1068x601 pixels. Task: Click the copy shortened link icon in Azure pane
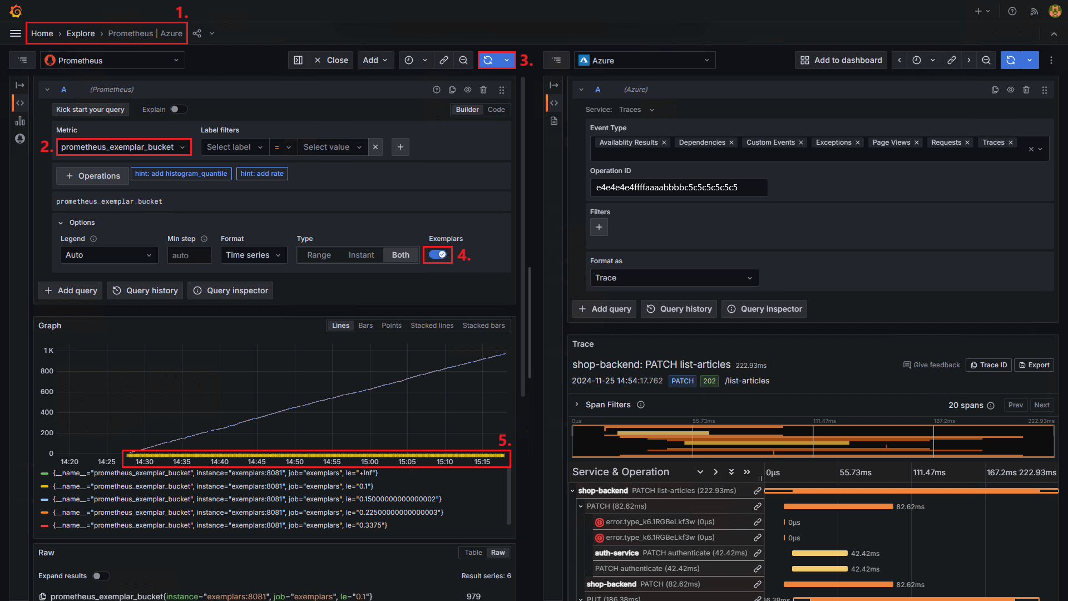952,60
